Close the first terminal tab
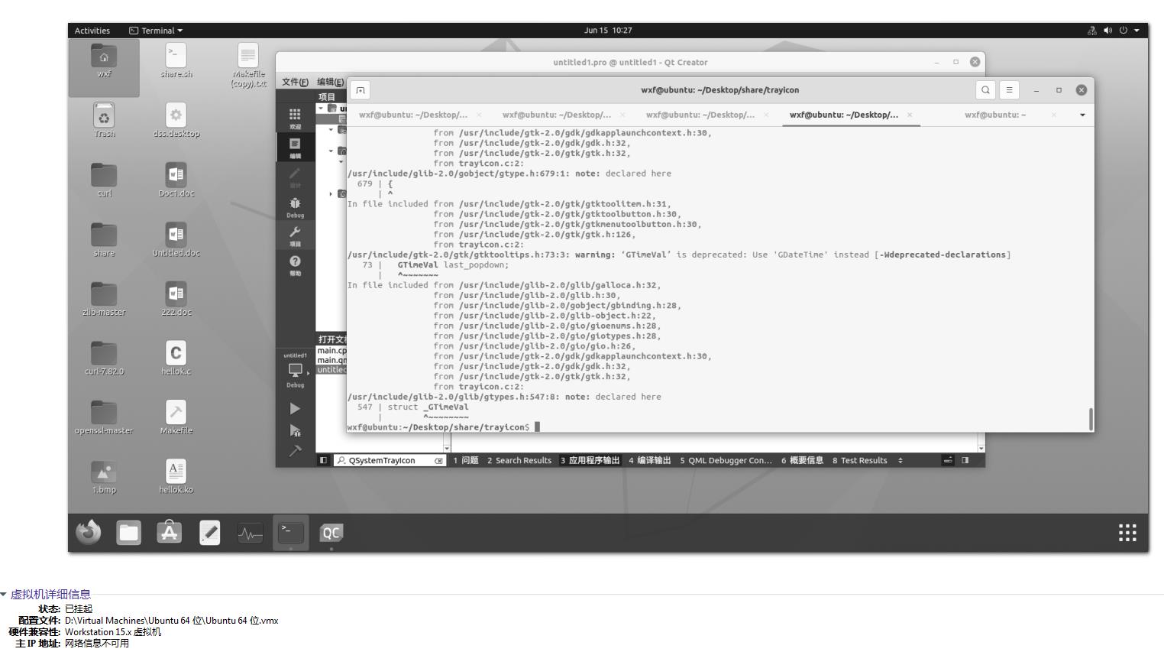Screen dimensions: 1164x665 479,115
